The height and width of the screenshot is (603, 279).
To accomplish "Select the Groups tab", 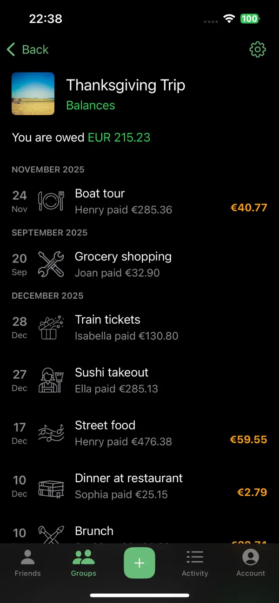I will click(x=83, y=563).
